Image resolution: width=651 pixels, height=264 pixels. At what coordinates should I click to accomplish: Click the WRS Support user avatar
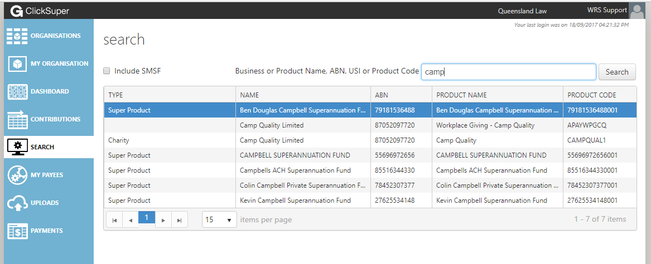(636, 11)
